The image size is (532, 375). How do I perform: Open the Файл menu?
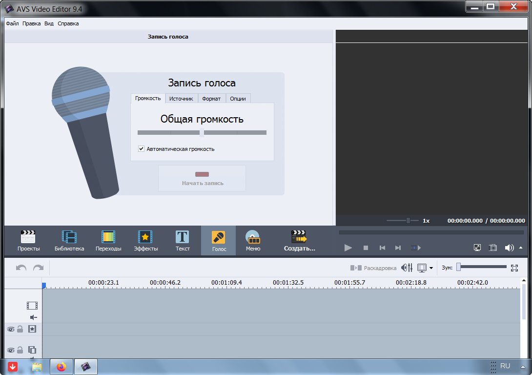pos(12,23)
